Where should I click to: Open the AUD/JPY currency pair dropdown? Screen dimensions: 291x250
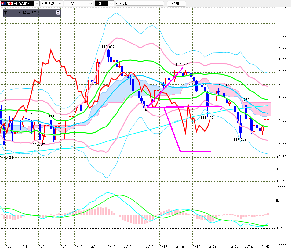pyautogui.click(x=37, y=3)
